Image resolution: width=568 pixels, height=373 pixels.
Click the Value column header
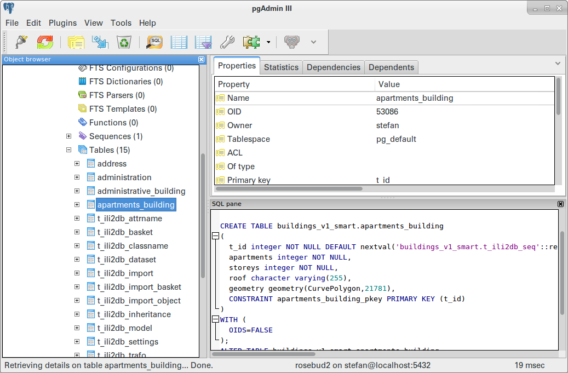[465, 84]
